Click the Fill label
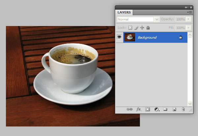The width and height of the screenshot is (198, 136). pyautogui.click(x=171, y=28)
